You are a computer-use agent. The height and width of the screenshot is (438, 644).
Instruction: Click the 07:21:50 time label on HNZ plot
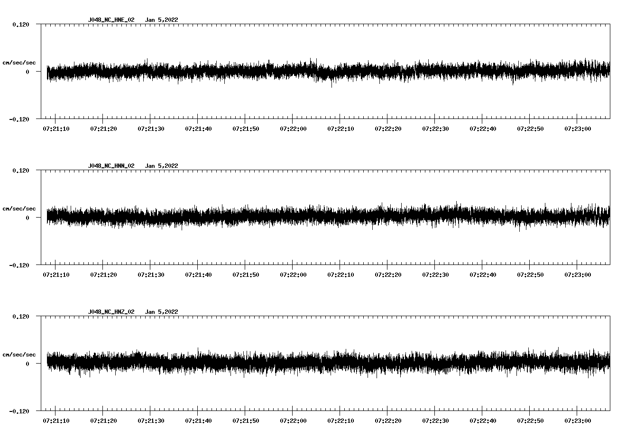click(246, 420)
